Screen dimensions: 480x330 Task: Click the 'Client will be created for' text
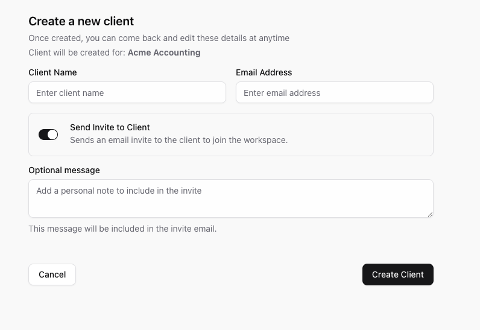77,52
